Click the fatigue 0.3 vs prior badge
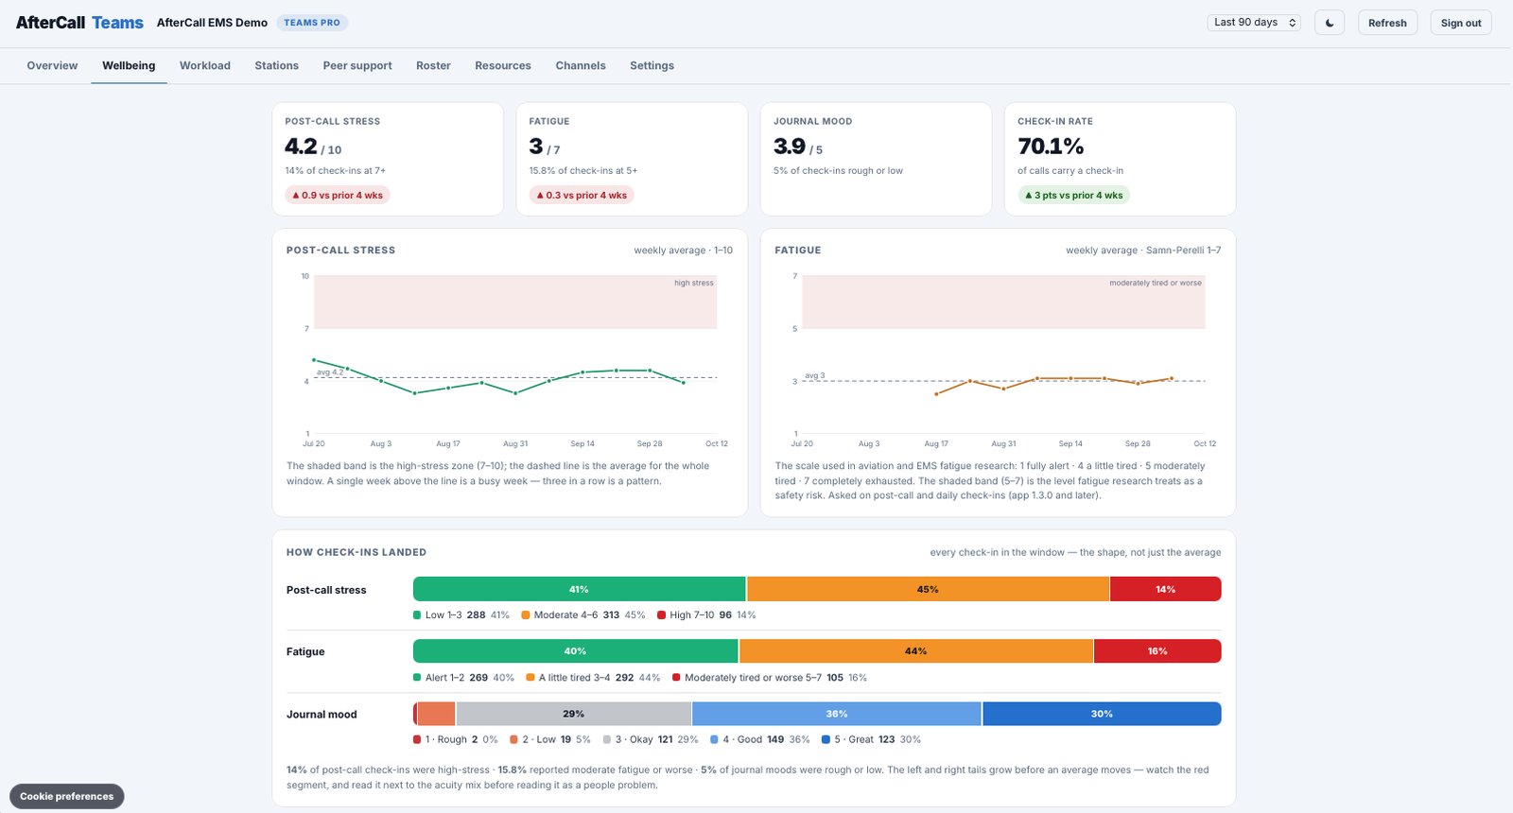1513x813 pixels. pos(582,195)
